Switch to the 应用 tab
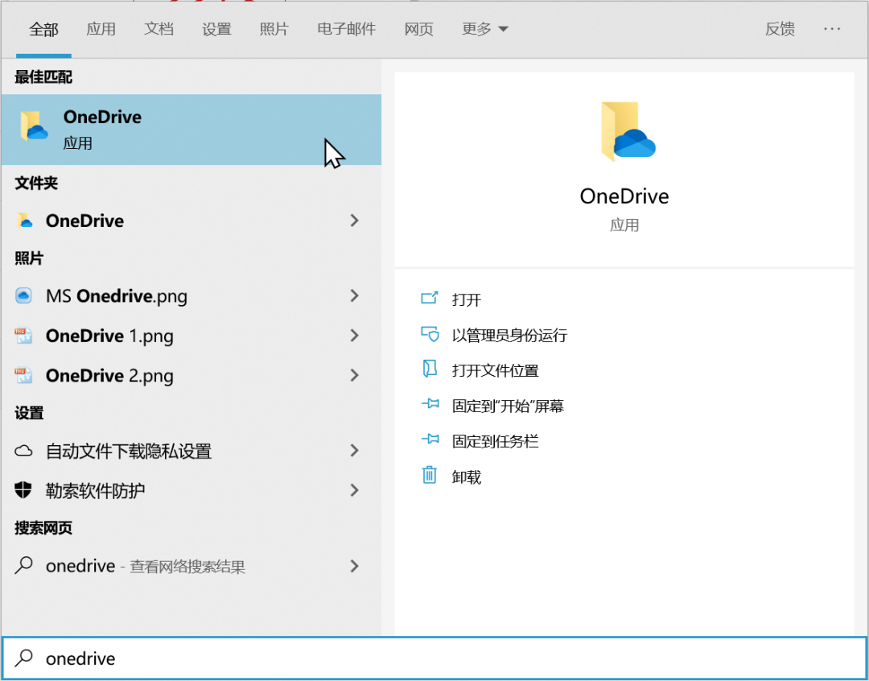The height and width of the screenshot is (681, 869). 101,29
